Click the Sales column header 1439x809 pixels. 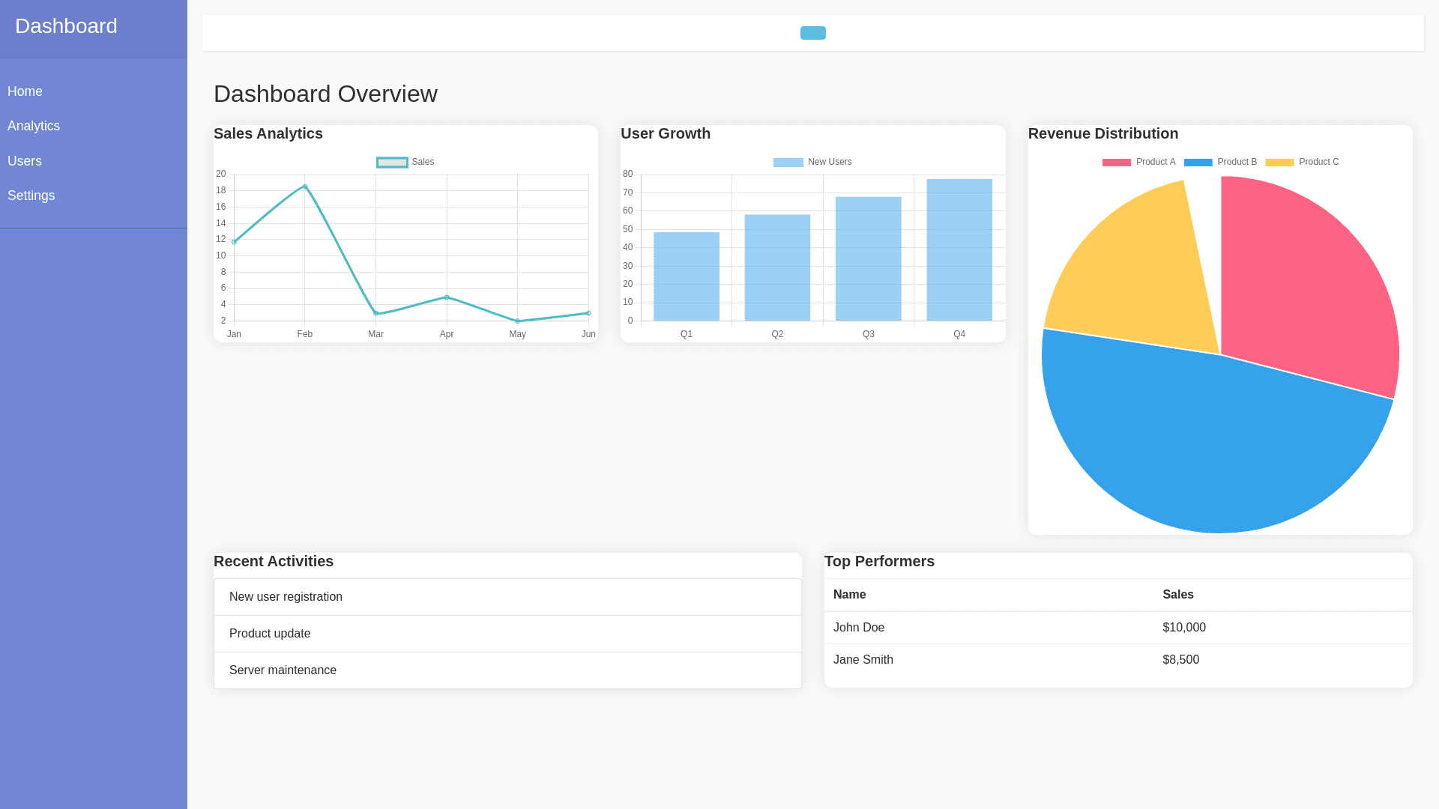pyautogui.click(x=1177, y=595)
